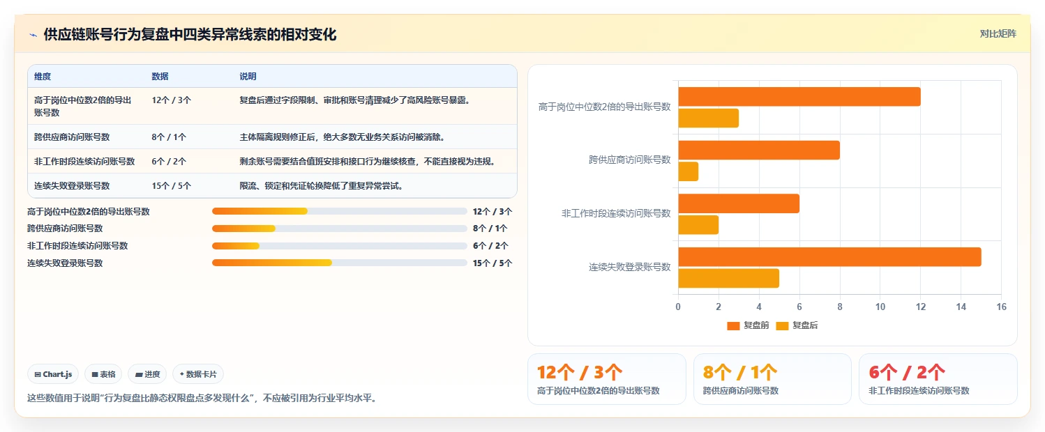Click the 对比矩阵 label in the header

tap(998, 33)
